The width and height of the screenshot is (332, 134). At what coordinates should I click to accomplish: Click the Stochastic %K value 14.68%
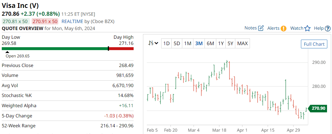(x=126, y=96)
